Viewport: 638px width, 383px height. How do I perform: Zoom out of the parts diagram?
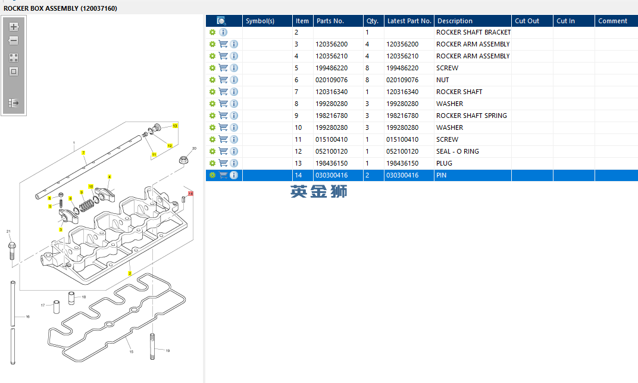pos(14,41)
